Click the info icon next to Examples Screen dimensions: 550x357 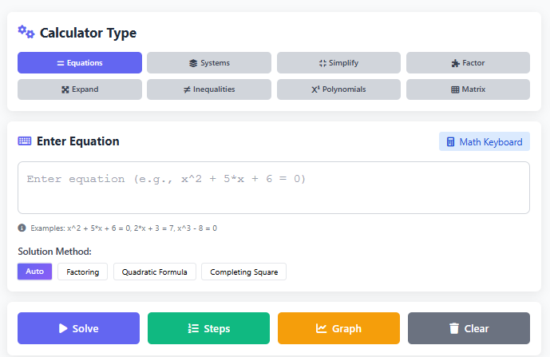pyautogui.click(x=22, y=228)
